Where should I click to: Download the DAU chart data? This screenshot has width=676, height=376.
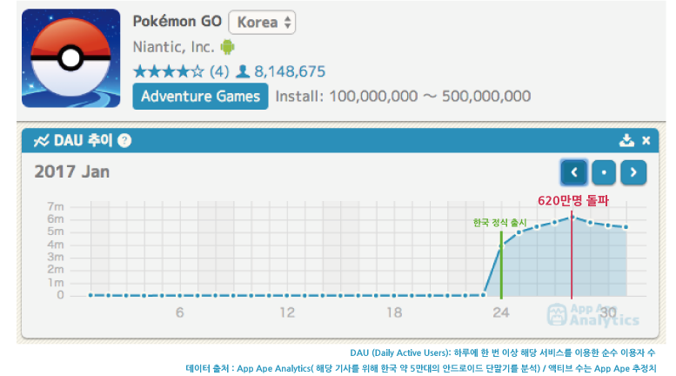tap(626, 140)
